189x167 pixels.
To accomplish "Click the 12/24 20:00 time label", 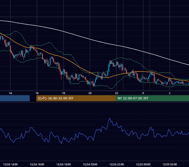I will click(90, 164).
